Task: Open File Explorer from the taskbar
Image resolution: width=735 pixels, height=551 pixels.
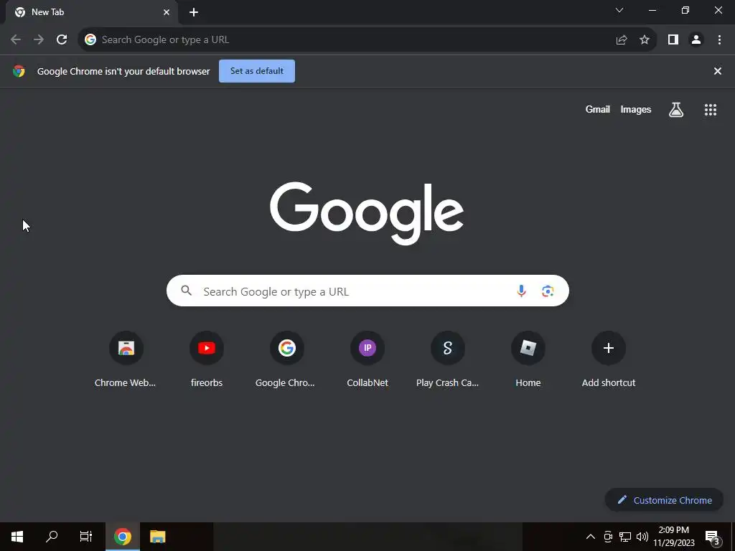Action: tap(157, 537)
